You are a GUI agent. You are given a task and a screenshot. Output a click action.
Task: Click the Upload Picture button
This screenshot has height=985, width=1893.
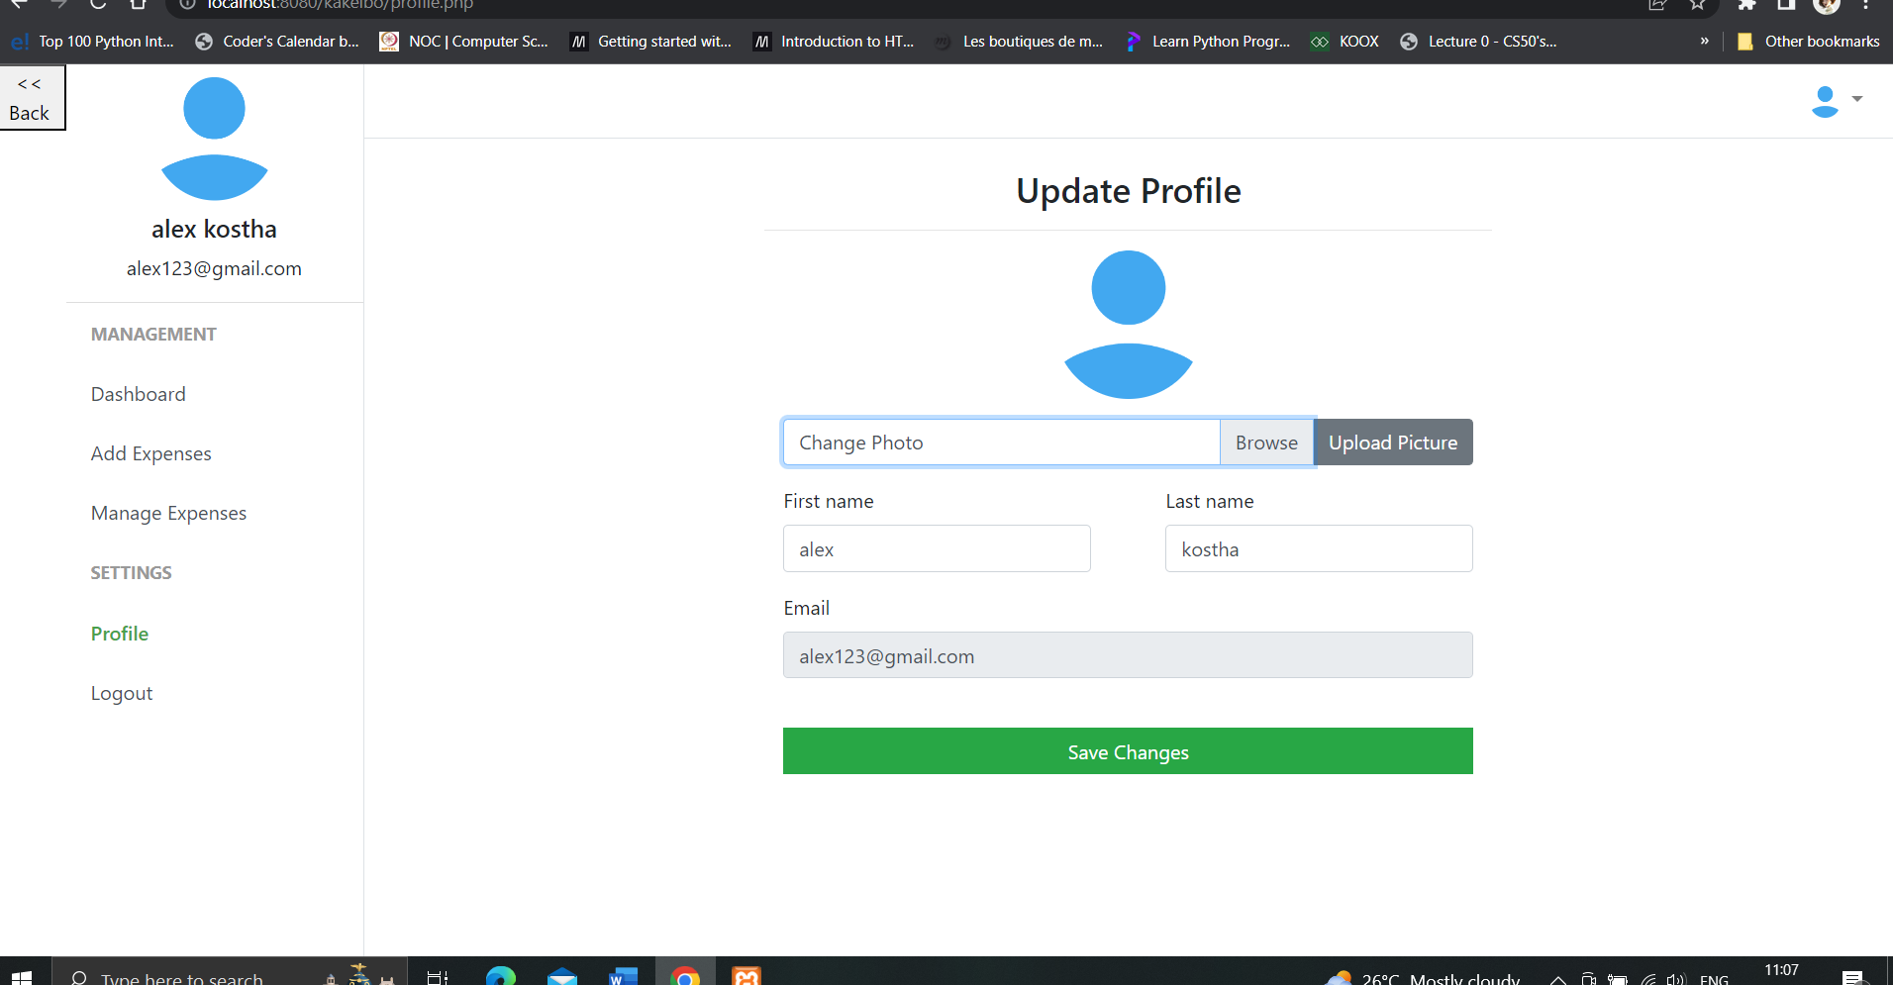coord(1392,443)
